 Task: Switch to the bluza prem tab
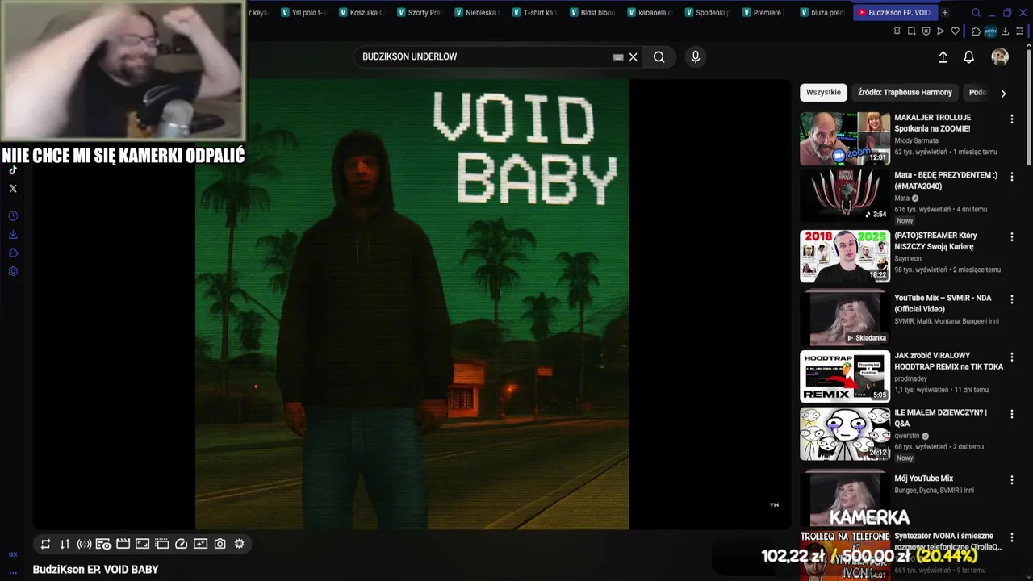coord(822,13)
